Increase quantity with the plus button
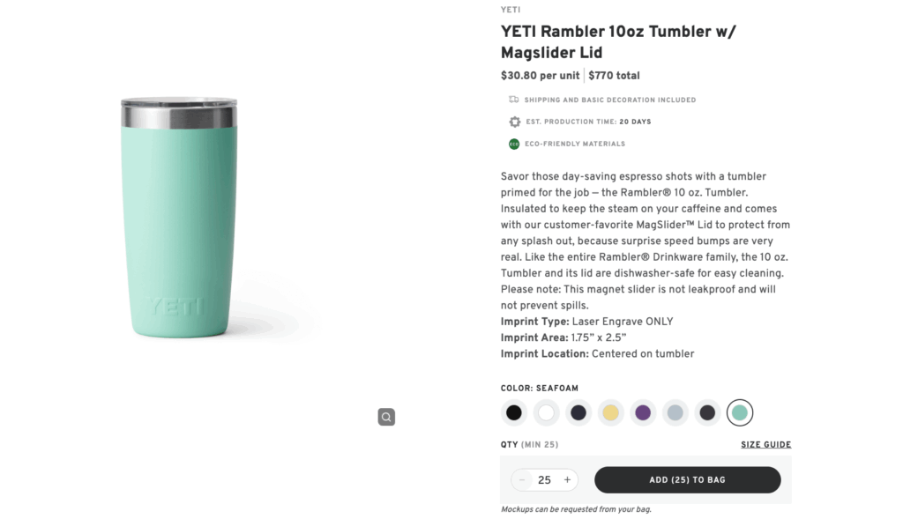The image size is (903, 519). coord(567,480)
